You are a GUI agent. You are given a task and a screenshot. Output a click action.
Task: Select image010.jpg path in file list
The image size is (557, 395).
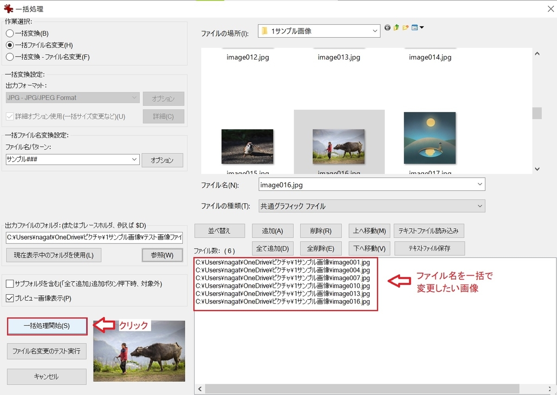point(283,286)
